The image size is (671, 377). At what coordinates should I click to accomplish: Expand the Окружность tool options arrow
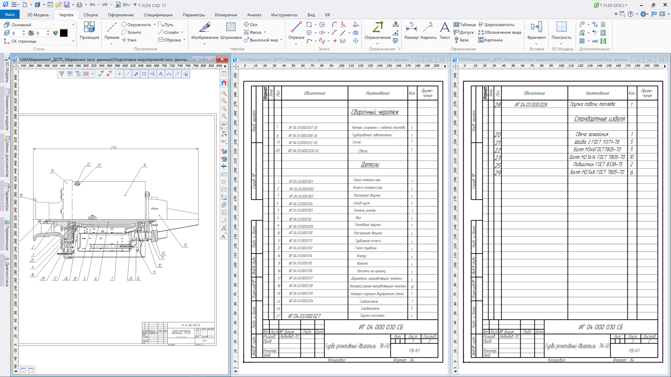[x=154, y=25]
